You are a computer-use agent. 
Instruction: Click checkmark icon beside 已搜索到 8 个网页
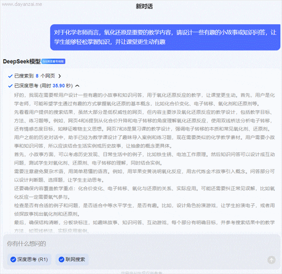pyautogui.click(x=10, y=76)
